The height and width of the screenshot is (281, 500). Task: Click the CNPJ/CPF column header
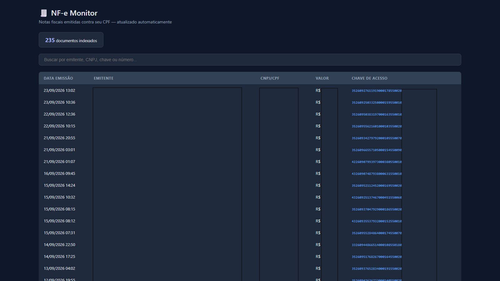point(270,78)
